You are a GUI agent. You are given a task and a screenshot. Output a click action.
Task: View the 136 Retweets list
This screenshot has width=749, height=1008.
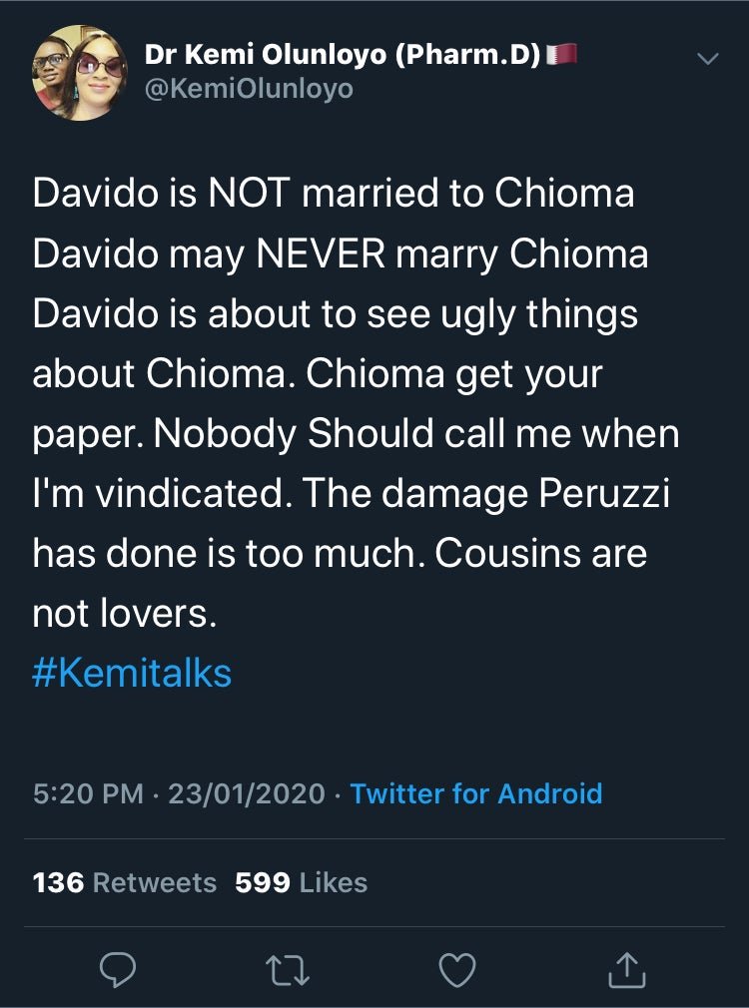[x=124, y=882]
